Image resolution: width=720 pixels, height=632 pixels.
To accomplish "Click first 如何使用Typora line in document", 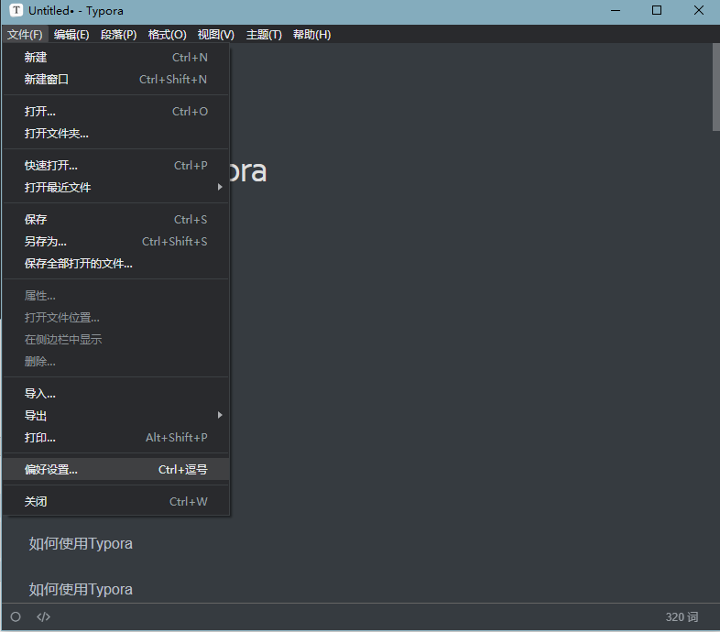I will point(81,544).
